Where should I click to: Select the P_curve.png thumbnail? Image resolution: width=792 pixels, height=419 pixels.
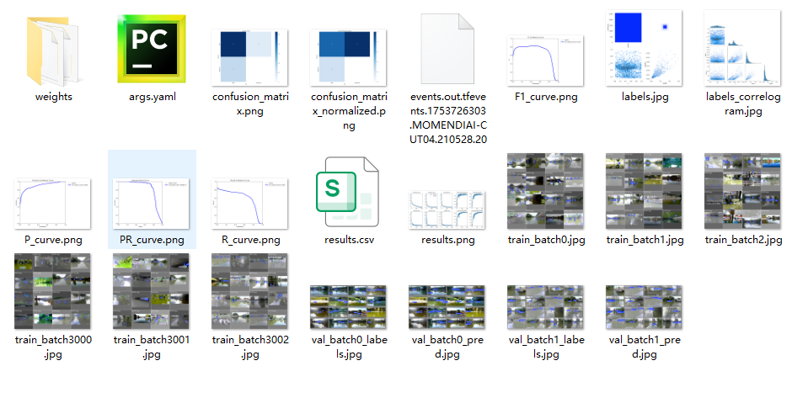(x=52, y=204)
